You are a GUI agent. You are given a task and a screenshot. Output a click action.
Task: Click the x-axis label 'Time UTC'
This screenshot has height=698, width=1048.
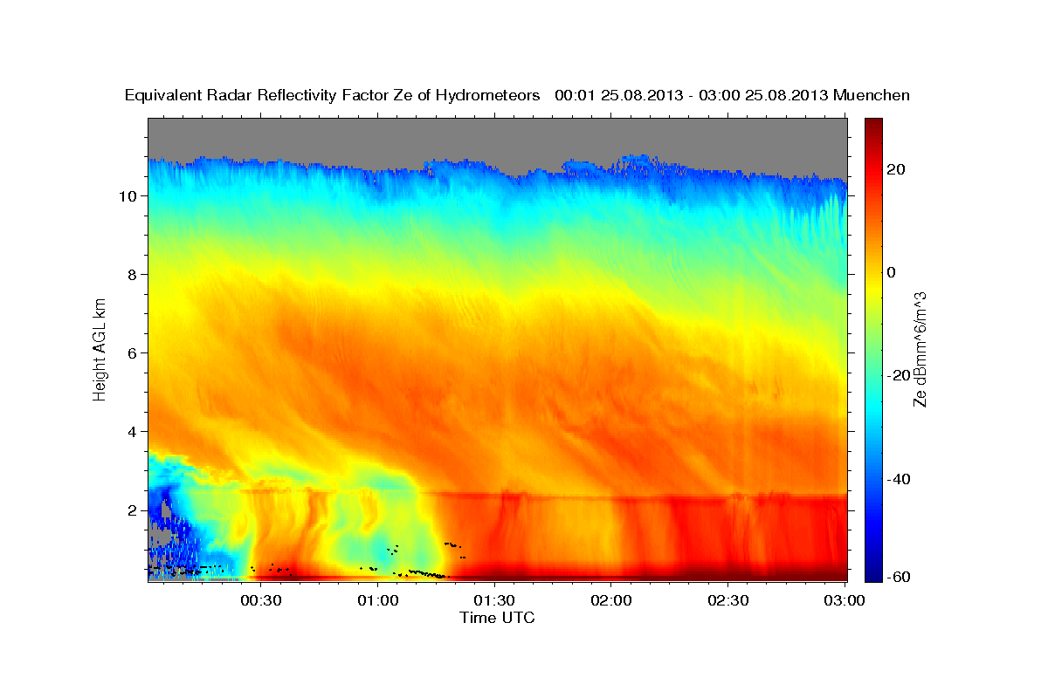(497, 618)
